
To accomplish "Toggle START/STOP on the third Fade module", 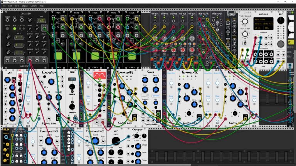I will [95, 56].
